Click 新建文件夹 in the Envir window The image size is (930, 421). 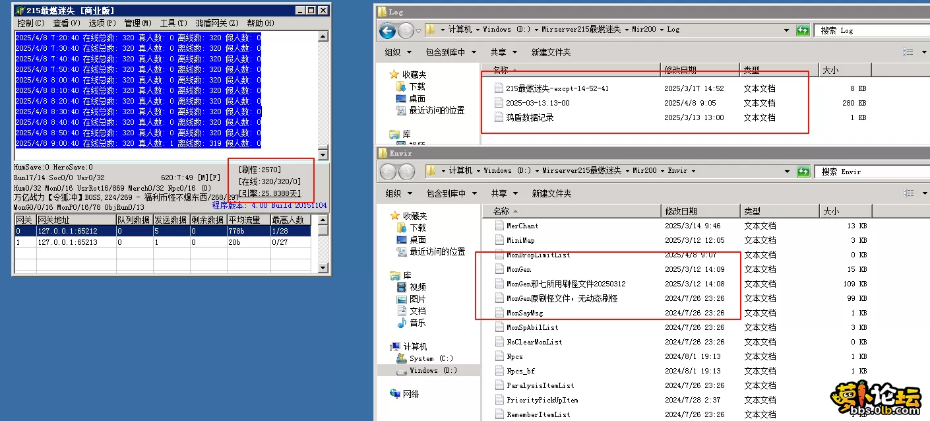(551, 193)
